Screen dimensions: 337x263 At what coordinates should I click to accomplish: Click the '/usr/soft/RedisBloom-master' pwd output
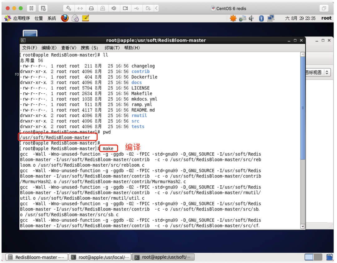(55, 138)
